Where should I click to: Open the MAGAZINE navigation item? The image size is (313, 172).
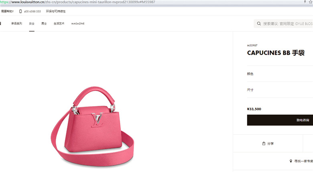click(78, 24)
